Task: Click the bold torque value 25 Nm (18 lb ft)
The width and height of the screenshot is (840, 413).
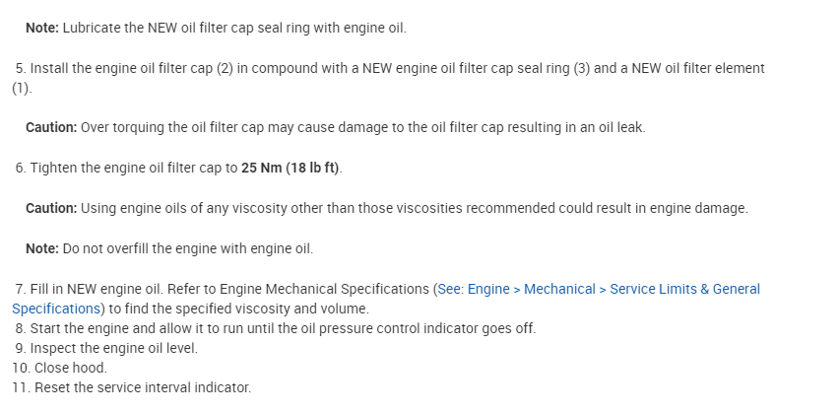Action: point(291,168)
